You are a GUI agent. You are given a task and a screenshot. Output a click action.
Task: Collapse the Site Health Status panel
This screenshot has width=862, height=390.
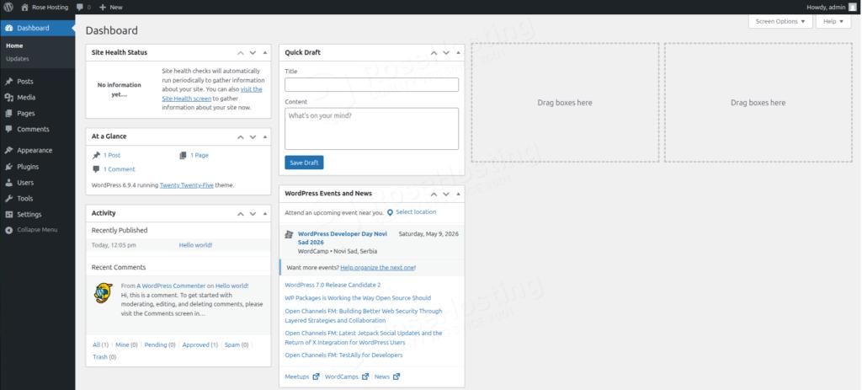click(x=265, y=53)
